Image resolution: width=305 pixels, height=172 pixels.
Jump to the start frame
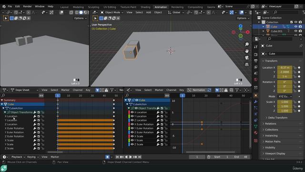point(117,157)
